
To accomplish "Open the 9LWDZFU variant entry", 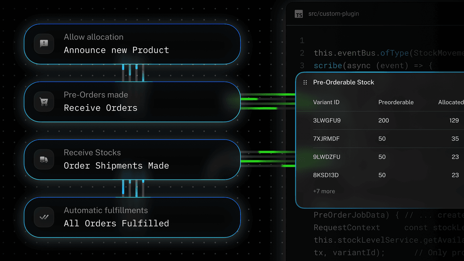I will coord(327,157).
